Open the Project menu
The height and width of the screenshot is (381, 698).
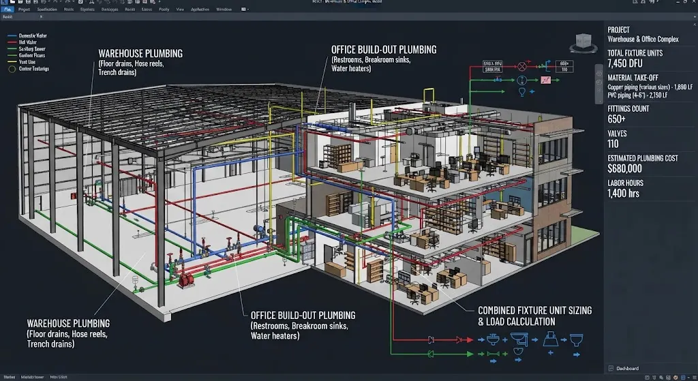(24, 9)
